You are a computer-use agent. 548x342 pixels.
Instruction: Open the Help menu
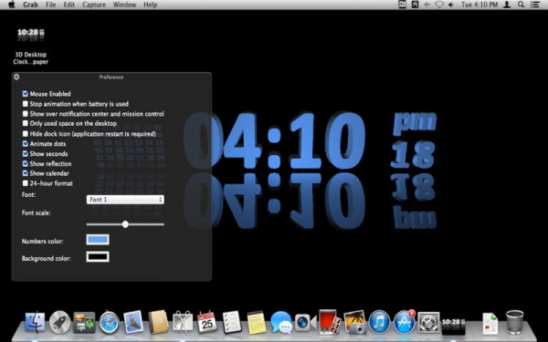click(x=151, y=5)
